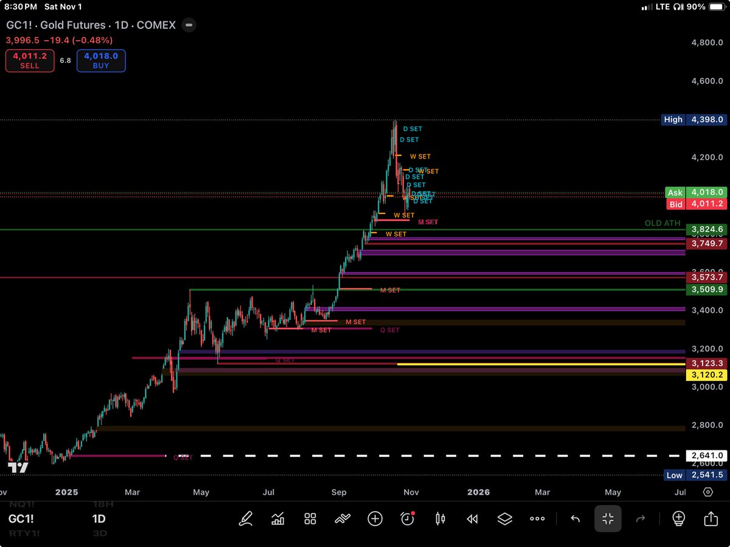
Task: Exit fullscreen with the collapse arrows button
Action: pyautogui.click(x=608, y=518)
